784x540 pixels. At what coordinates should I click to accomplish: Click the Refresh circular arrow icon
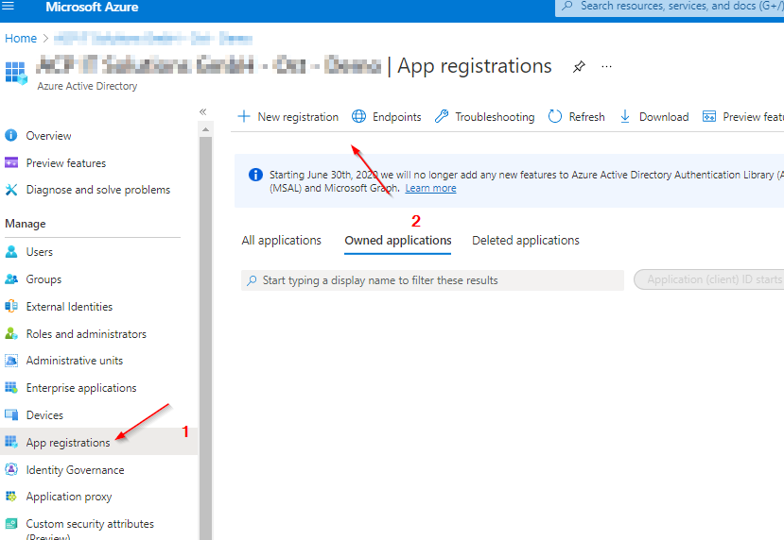tap(555, 117)
